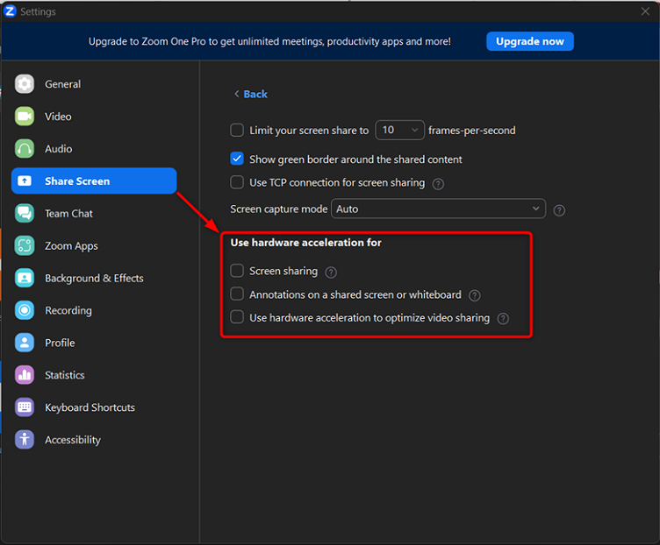Click the Share Screen arrow icon
The width and height of the screenshot is (660, 545).
click(x=25, y=181)
